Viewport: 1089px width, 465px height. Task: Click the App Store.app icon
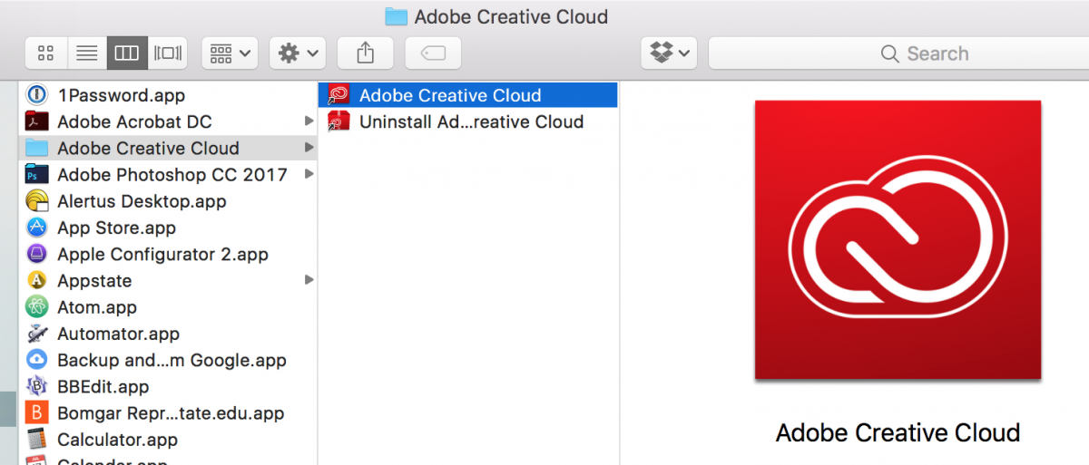[37, 228]
